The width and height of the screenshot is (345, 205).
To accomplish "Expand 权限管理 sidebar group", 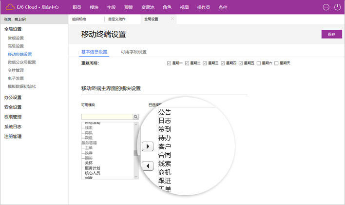I will click(13, 117).
